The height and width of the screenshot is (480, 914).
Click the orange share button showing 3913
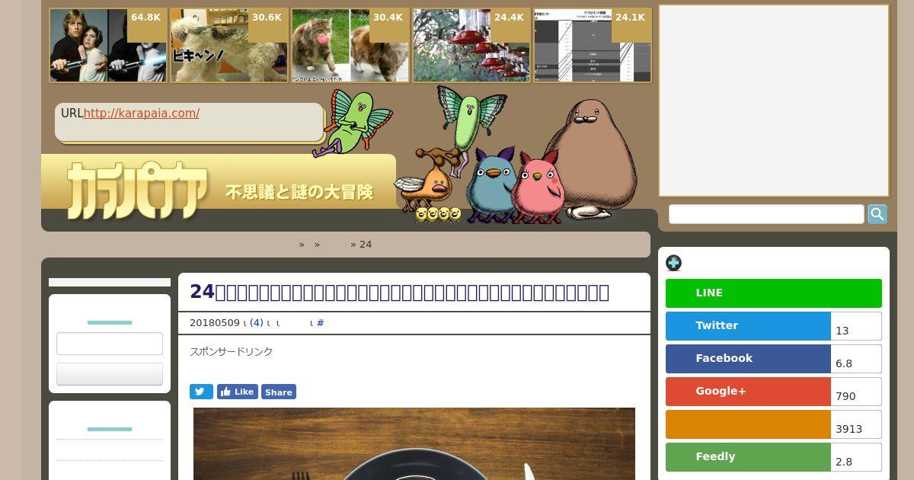(x=748, y=424)
